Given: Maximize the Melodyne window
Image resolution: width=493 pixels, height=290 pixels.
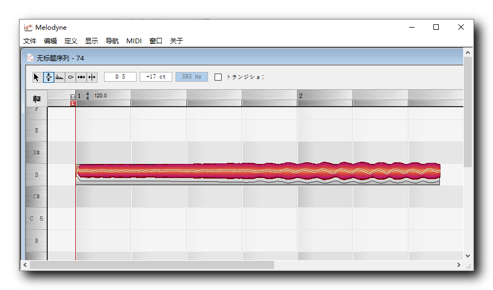Looking at the screenshot, I should (x=436, y=27).
